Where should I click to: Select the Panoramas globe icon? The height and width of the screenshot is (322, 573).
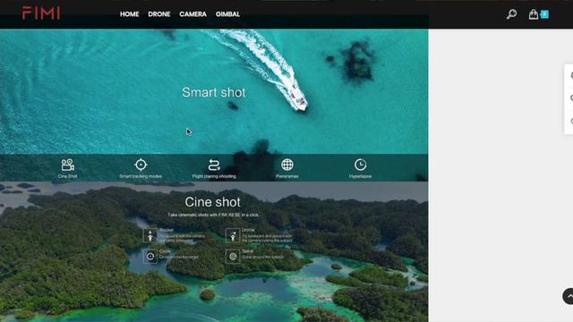(x=287, y=165)
